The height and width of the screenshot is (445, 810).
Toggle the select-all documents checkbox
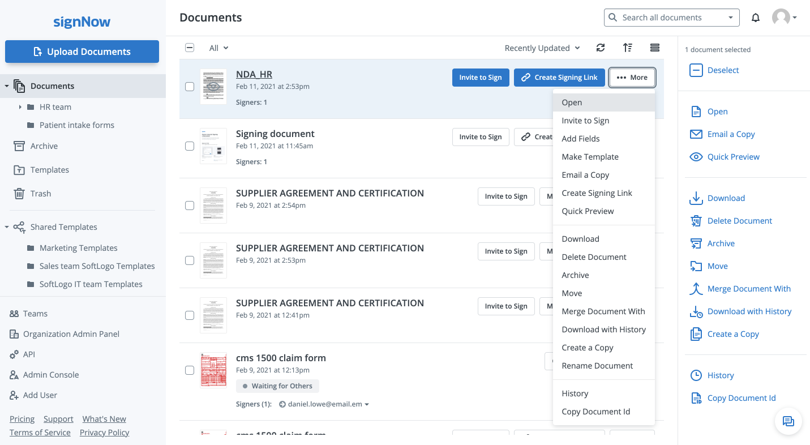[190, 48]
